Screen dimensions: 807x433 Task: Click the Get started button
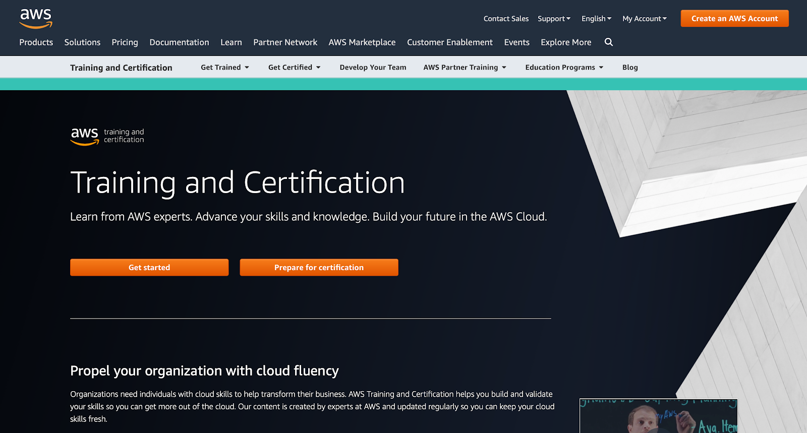[149, 268]
